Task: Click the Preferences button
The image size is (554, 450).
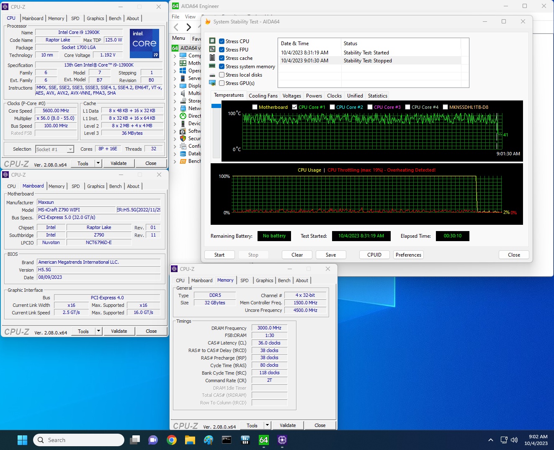Action: [408, 255]
